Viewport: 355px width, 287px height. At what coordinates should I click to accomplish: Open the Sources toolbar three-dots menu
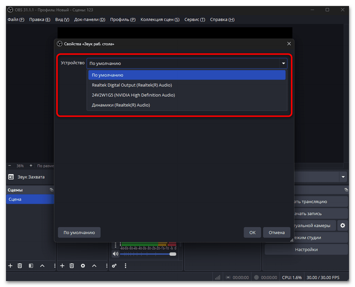106,266
